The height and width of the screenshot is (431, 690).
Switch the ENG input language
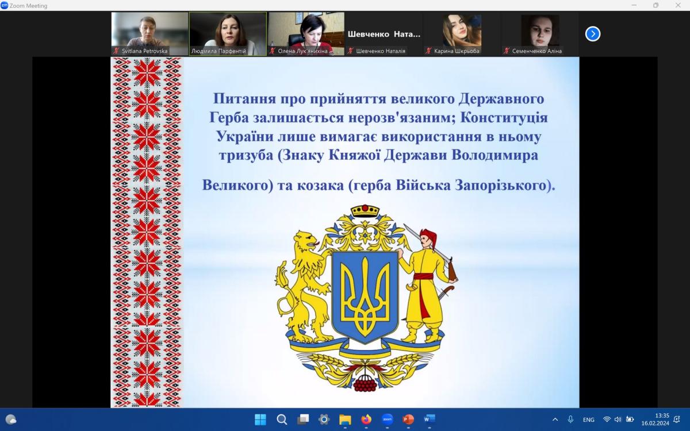click(x=588, y=420)
